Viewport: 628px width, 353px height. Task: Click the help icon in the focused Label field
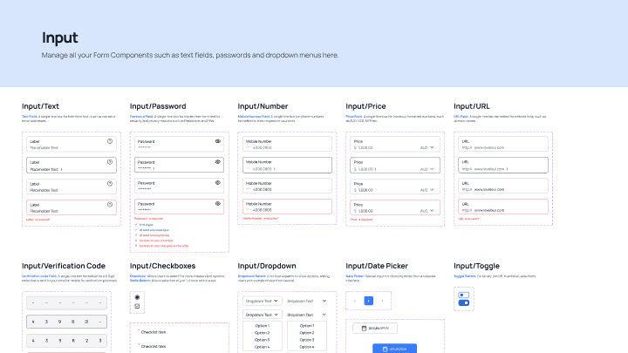[x=110, y=162]
